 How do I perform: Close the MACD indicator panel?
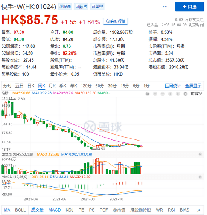[x=200, y=177]
